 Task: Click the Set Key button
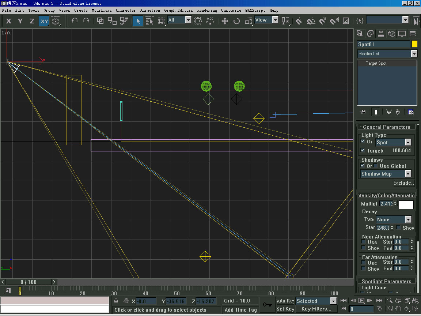[285, 309]
